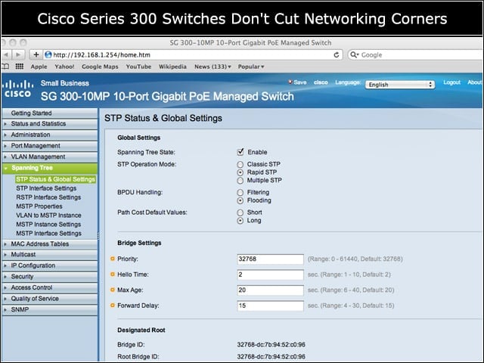Open VLAN to MSTP Instance
This screenshot has width=484, height=363.
click(48, 215)
